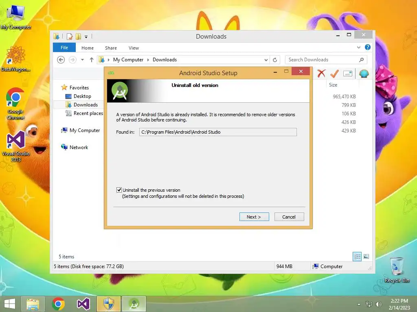The height and width of the screenshot is (312, 417).
Task: Go up one folder level
Action: pyautogui.click(x=92, y=60)
